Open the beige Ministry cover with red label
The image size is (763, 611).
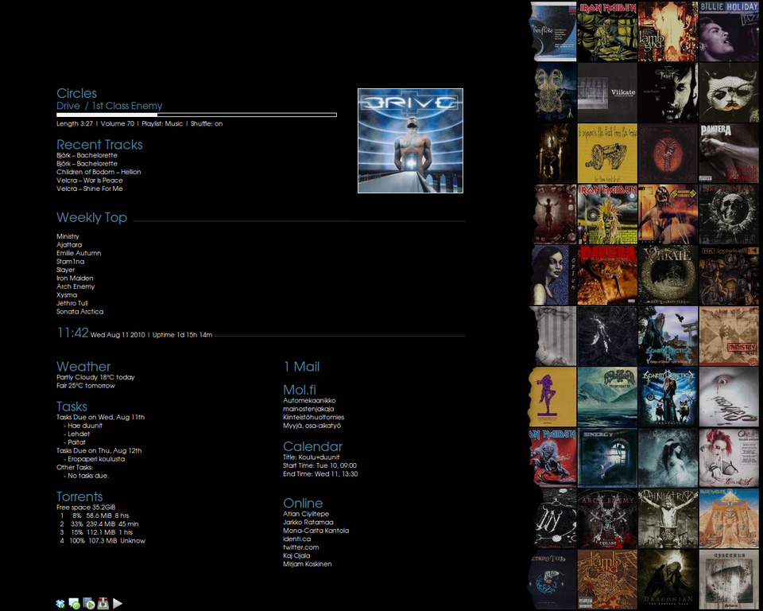click(729, 336)
